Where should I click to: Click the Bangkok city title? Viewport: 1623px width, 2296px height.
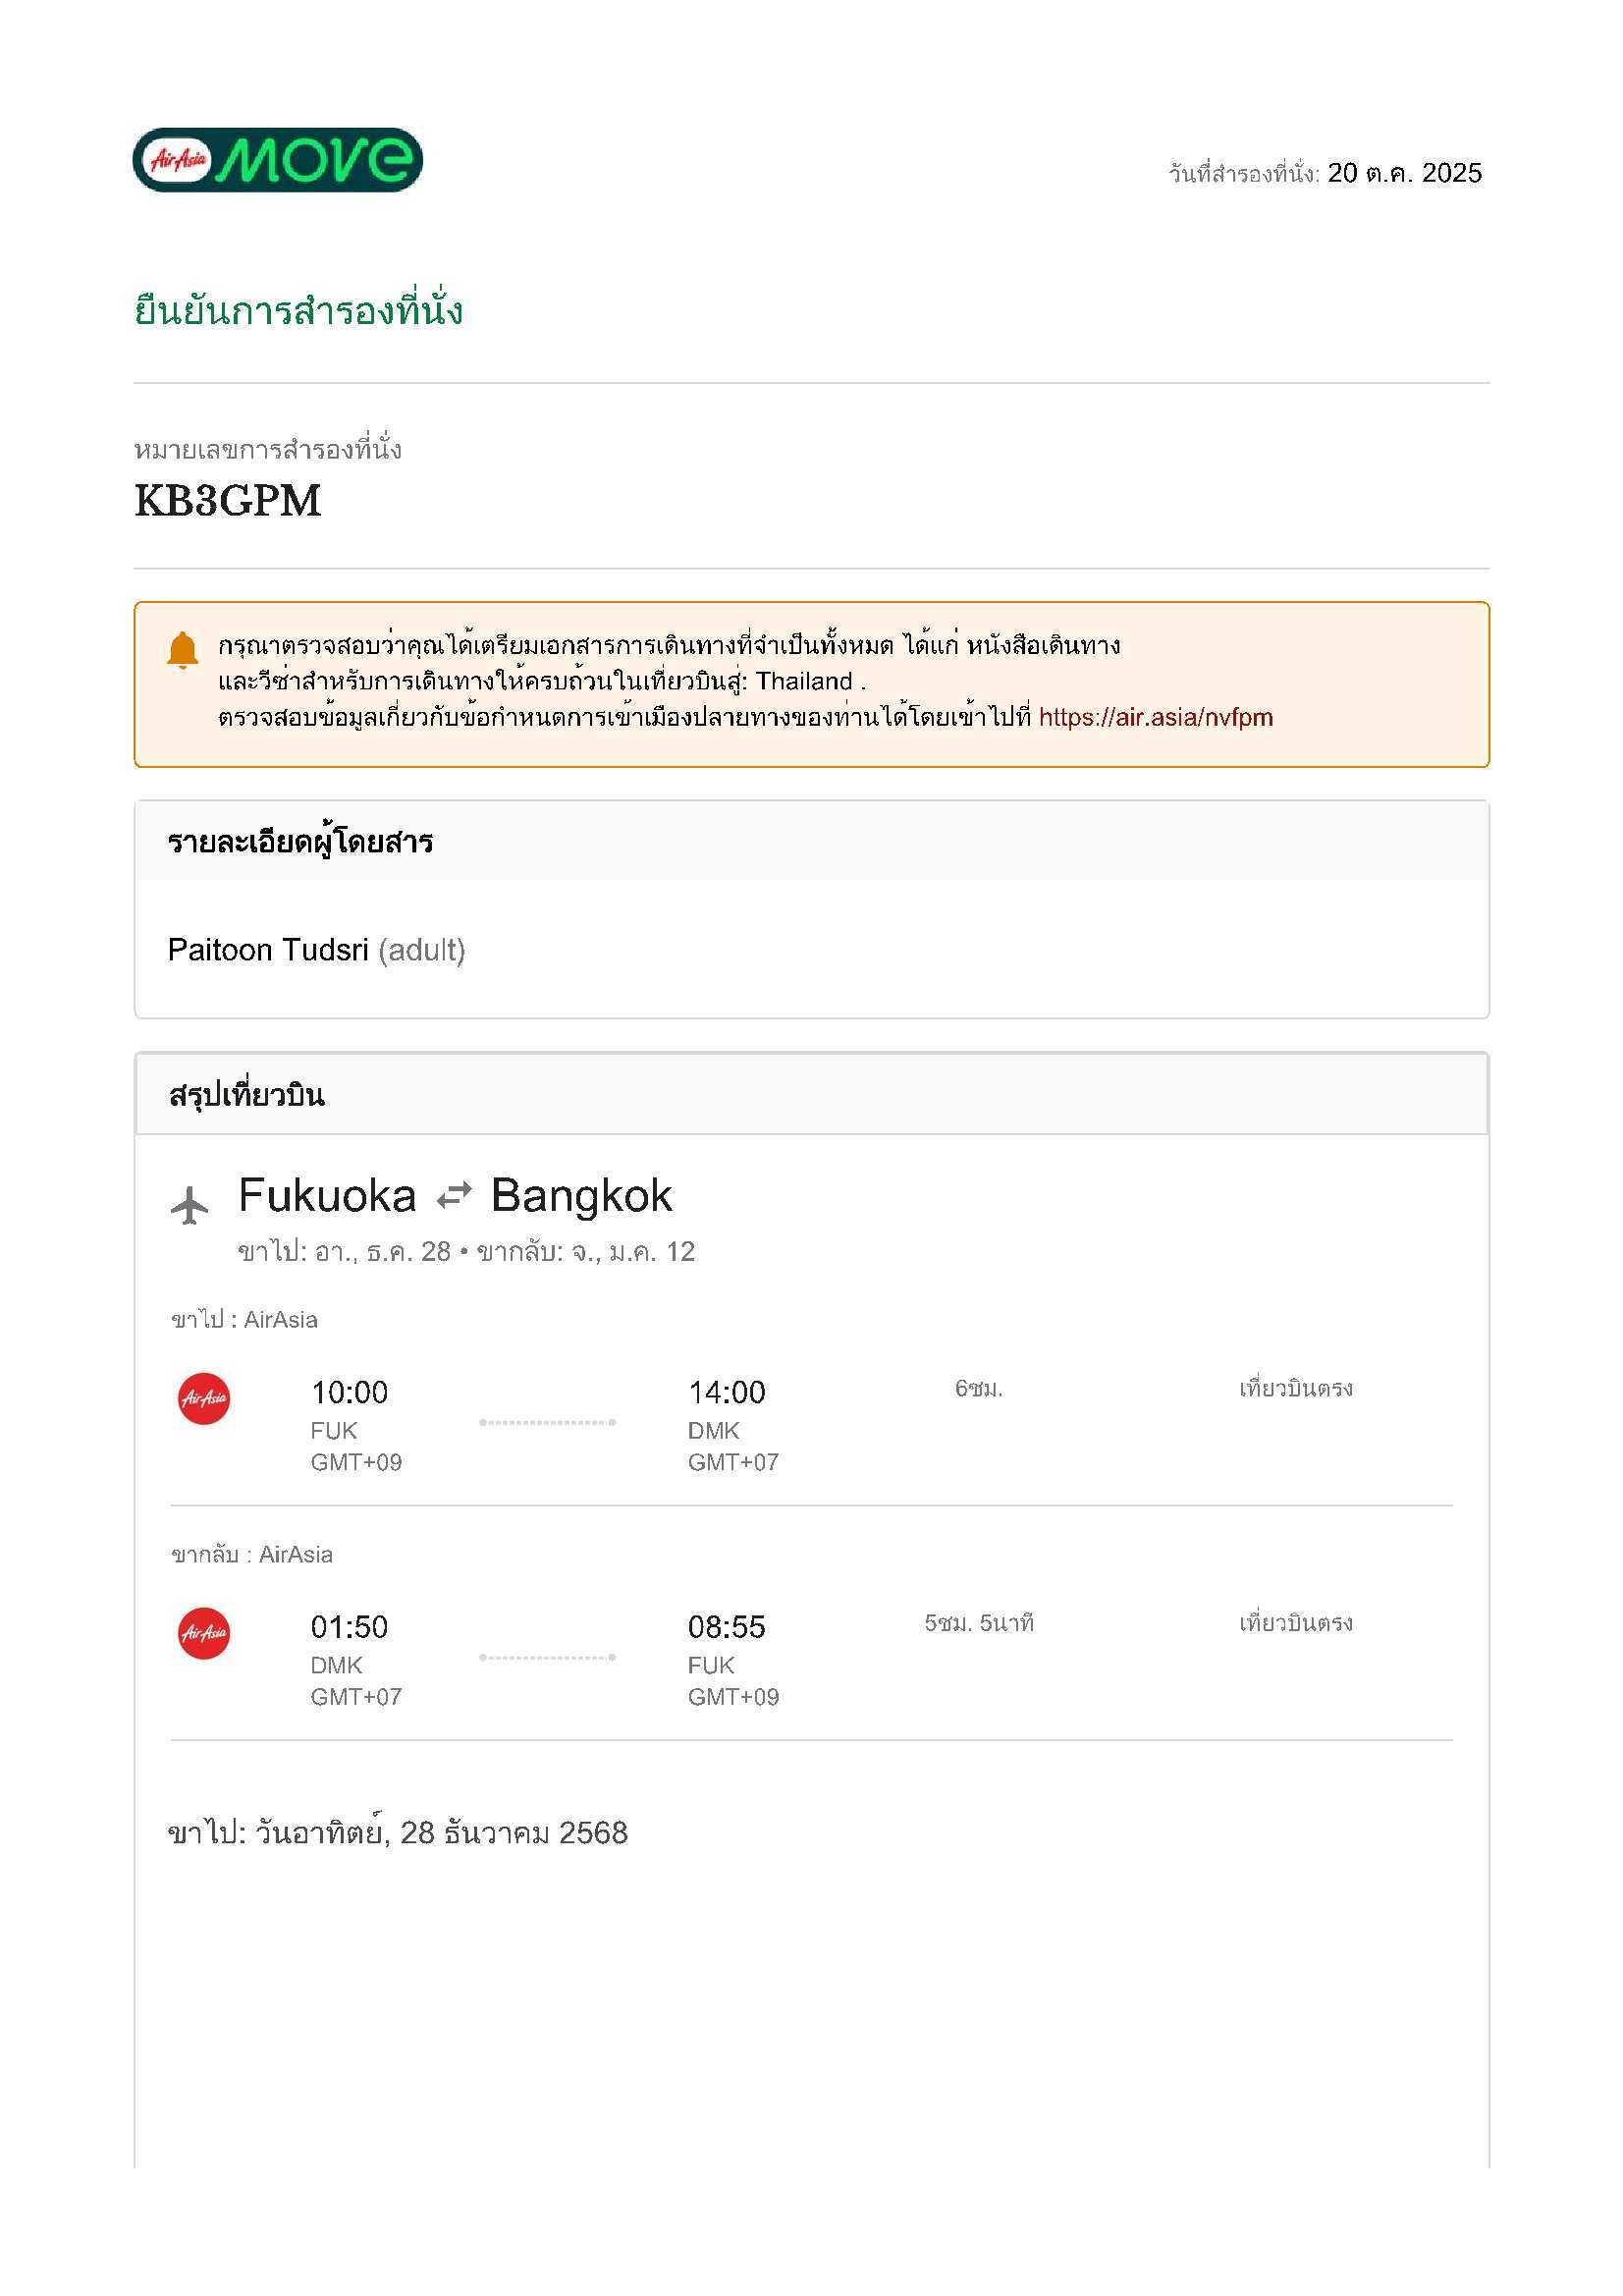tap(581, 1196)
